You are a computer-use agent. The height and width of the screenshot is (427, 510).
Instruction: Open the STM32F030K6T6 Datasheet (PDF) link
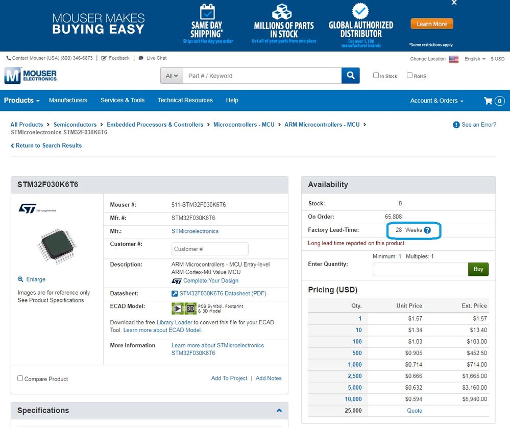click(x=223, y=294)
